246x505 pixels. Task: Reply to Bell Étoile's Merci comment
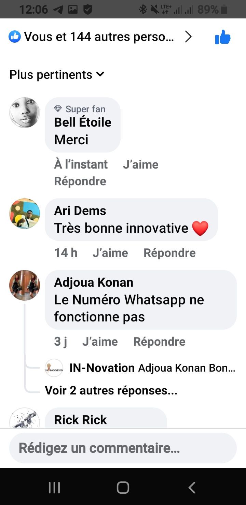[x=80, y=181]
